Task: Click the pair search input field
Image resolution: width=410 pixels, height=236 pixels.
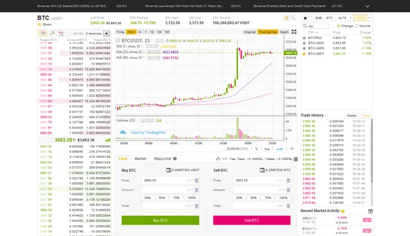Action: click(x=315, y=26)
